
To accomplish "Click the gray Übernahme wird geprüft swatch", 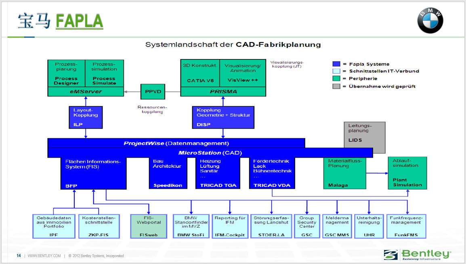I will click(x=336, y=86).
